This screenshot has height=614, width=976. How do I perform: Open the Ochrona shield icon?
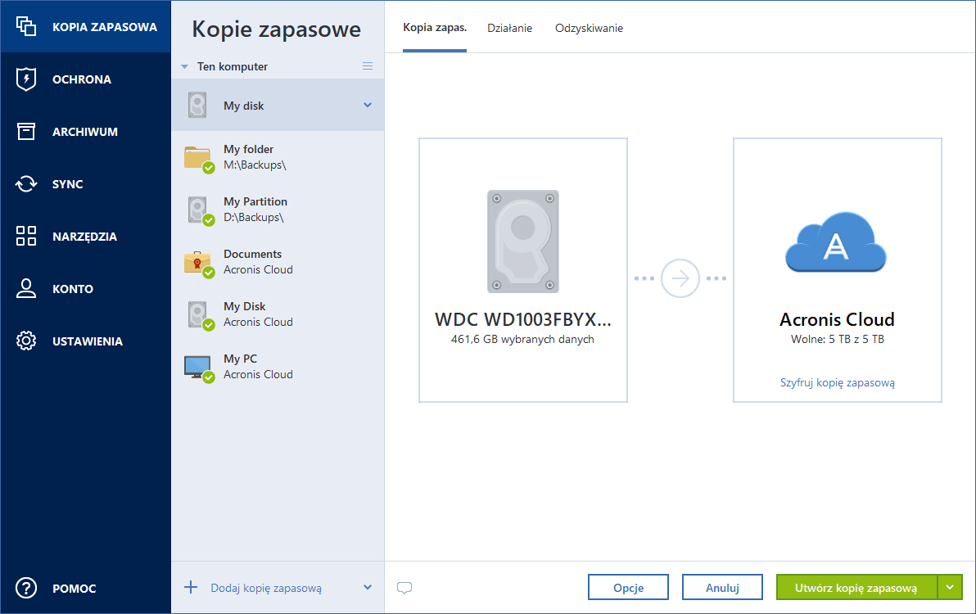coord(26,79)
